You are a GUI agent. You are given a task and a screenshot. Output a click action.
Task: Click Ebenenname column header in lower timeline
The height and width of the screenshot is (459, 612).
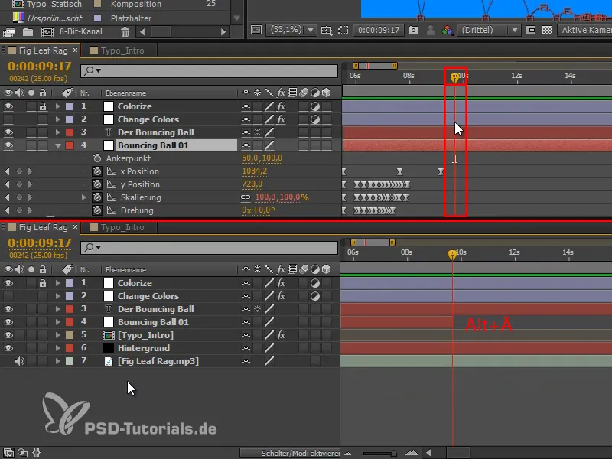[125, 270]
